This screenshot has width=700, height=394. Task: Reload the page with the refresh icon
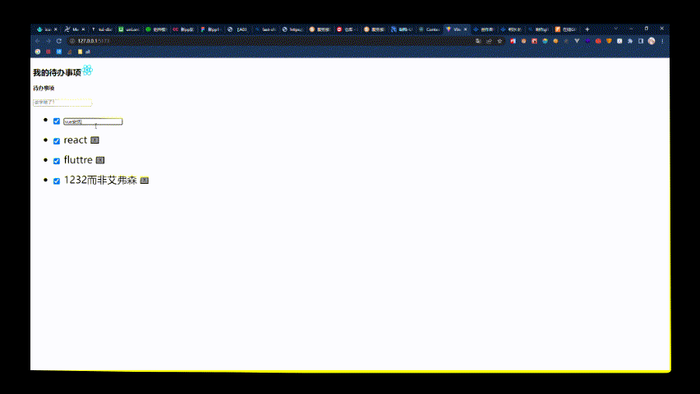(59, 41)
